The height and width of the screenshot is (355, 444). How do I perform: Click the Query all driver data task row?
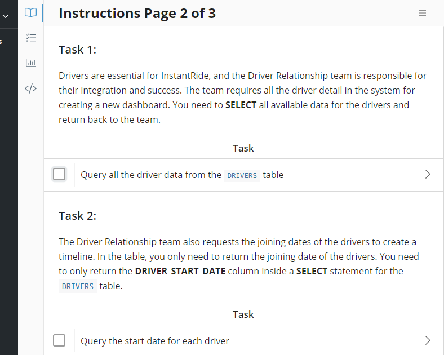click(x=243, y=175)
